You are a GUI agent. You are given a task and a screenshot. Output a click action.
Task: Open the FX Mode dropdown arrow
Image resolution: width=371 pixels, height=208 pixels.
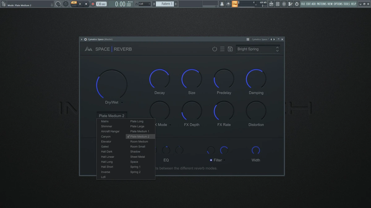tap(170, 125)
